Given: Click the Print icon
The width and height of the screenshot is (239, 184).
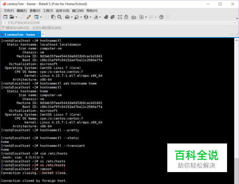Looking at the screenshot, I should click(x=67, y=17).
